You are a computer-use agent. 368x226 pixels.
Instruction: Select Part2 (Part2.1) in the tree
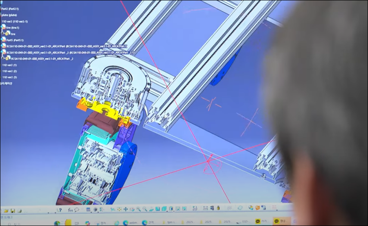coord(10,9)
